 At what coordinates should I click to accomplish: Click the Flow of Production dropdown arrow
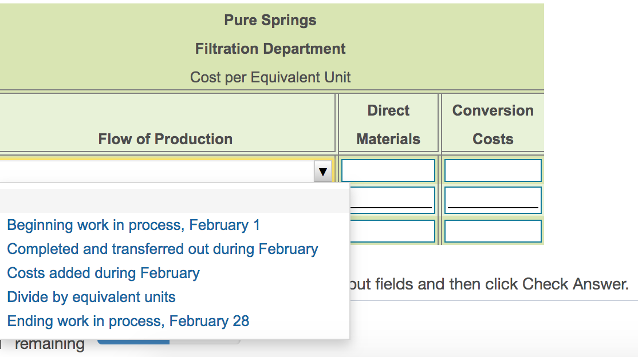tap(323, 171)
